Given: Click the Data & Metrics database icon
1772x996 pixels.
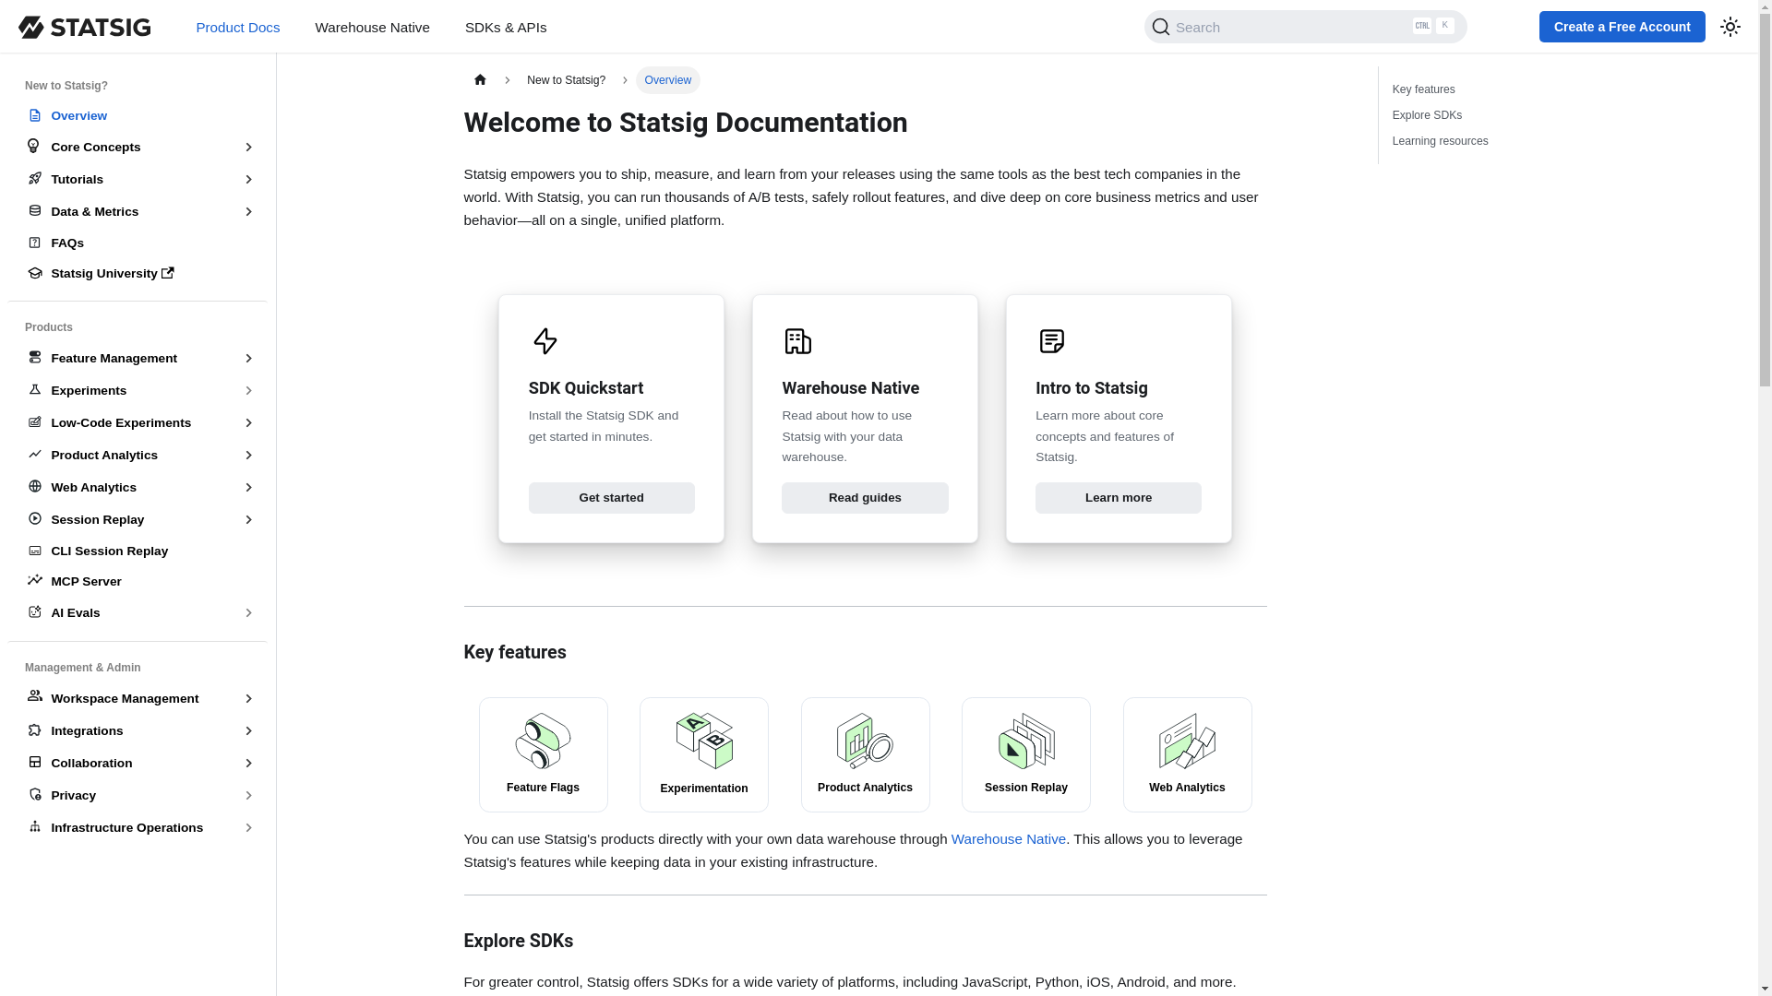Looking at the screenshot, I should pos(35,210).
